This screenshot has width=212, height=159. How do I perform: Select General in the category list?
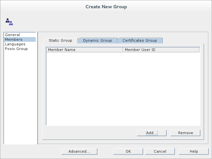tap(12, 35)
